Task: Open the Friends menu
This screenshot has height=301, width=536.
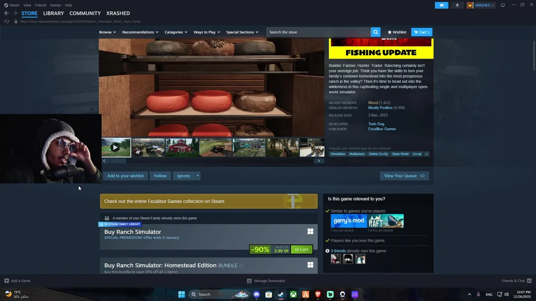Action: pos(41,5)
